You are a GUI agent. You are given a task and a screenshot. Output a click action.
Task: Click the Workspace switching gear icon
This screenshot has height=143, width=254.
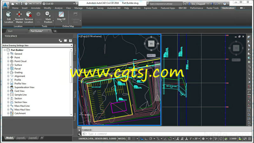coord(203,139)
